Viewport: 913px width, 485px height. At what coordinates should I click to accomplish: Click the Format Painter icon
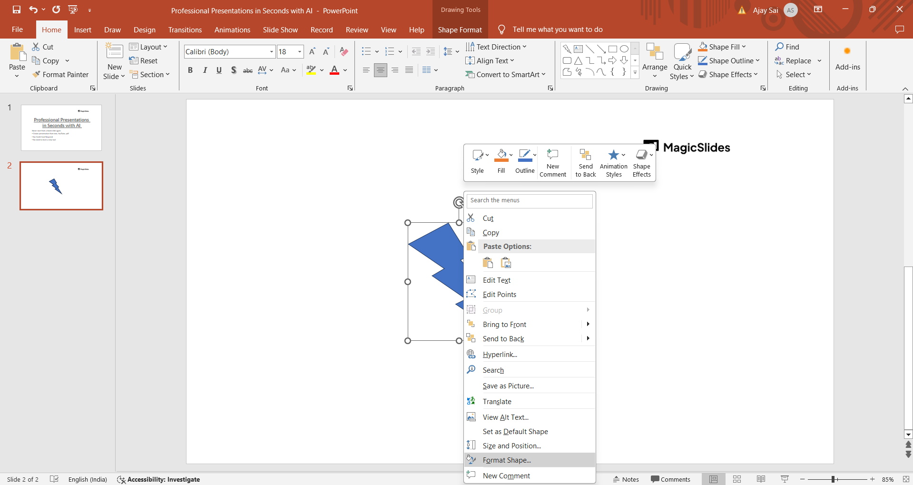coord(37,75)
